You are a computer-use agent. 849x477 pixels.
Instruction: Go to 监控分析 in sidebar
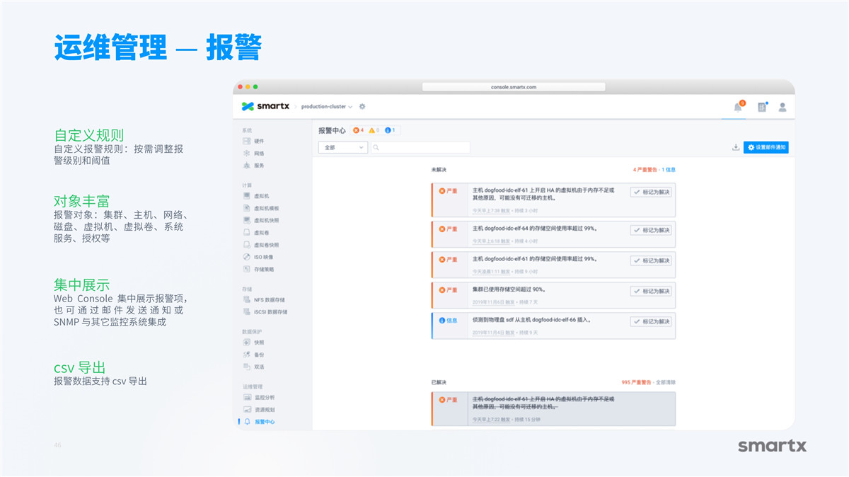[x=264, y=398]
